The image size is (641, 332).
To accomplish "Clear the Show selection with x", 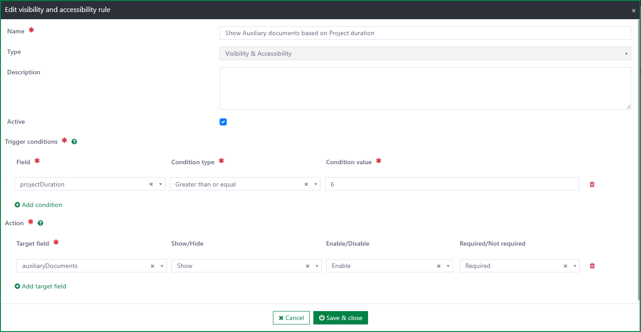I will coord(308,266).
